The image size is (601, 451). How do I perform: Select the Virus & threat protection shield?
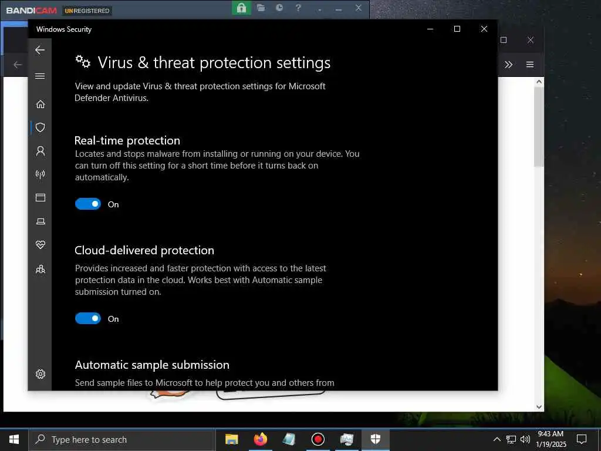(x=40, y=127)
